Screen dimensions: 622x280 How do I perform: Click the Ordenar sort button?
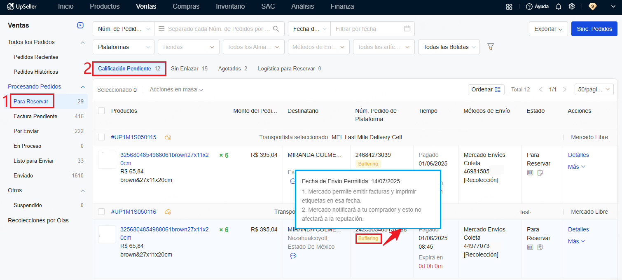(x=486, y=89)
